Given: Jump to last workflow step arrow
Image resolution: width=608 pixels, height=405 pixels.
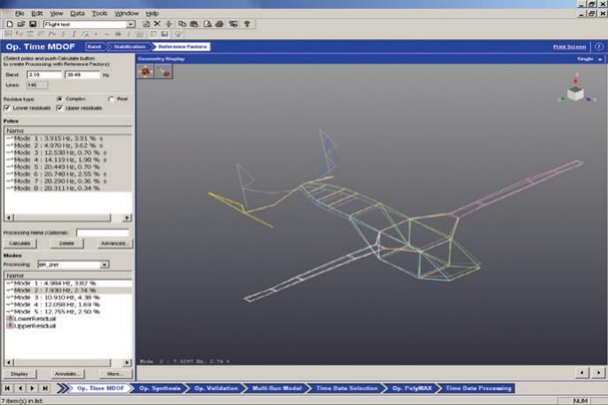Looking at the screenshot, I should click(x=45, y=388).
